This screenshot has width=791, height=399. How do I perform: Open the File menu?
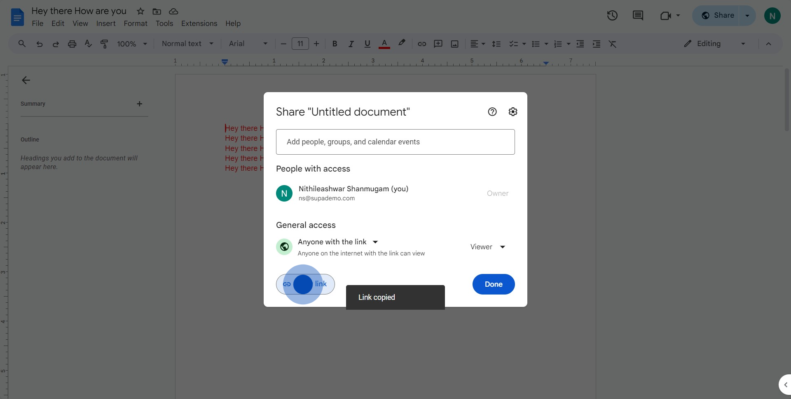(x=37, y=23)
